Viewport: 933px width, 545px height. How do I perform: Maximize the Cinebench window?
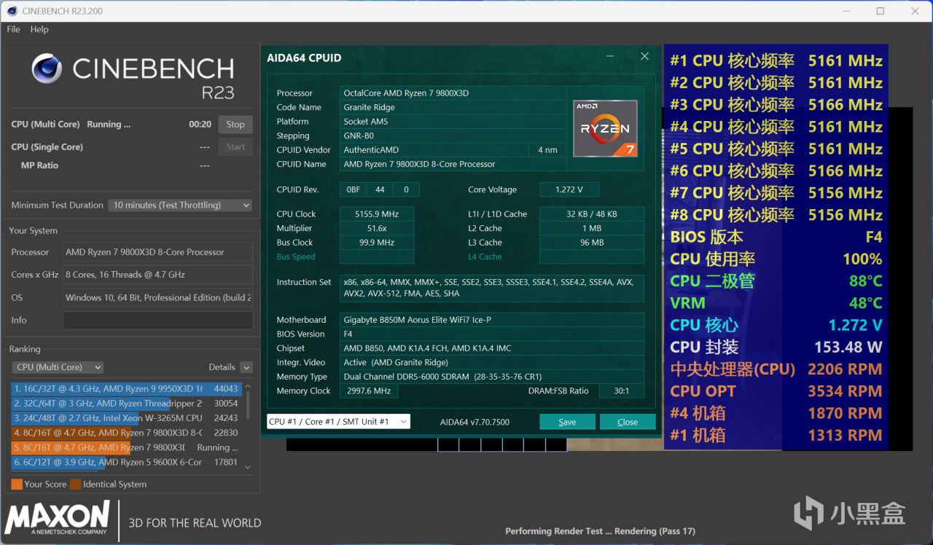pyautogui.click(x=880, y=11)
